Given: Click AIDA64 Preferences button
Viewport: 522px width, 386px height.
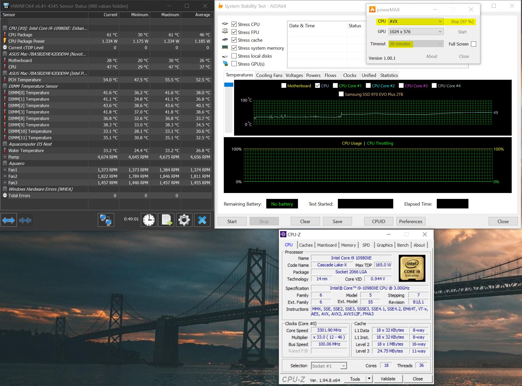Looking at the screenshot, I should [x=410, y=221].
